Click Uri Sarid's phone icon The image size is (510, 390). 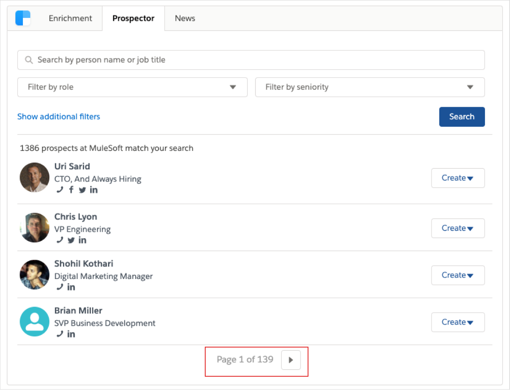(x=60, y=190)
